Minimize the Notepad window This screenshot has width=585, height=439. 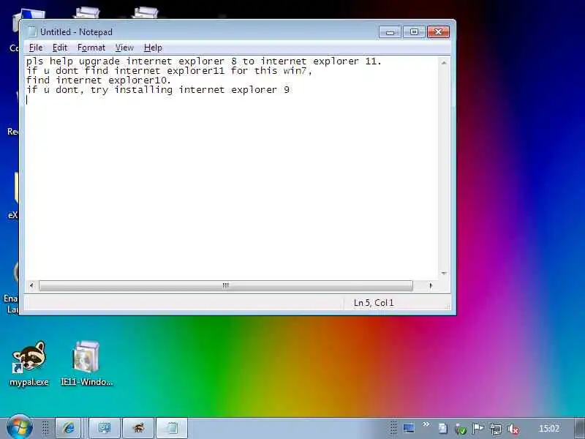coord(390,32)
